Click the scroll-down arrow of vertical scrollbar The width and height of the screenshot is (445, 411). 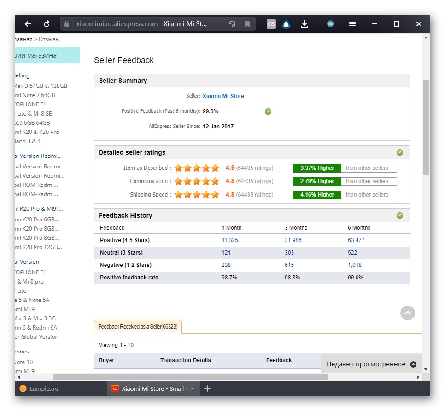point(426,369)
